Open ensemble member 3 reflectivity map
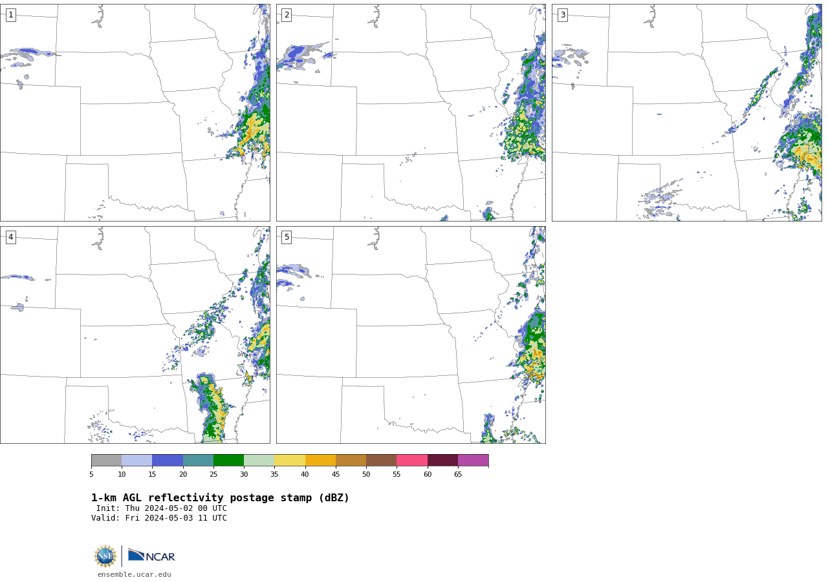828x582 pixels. pos(686,112)
